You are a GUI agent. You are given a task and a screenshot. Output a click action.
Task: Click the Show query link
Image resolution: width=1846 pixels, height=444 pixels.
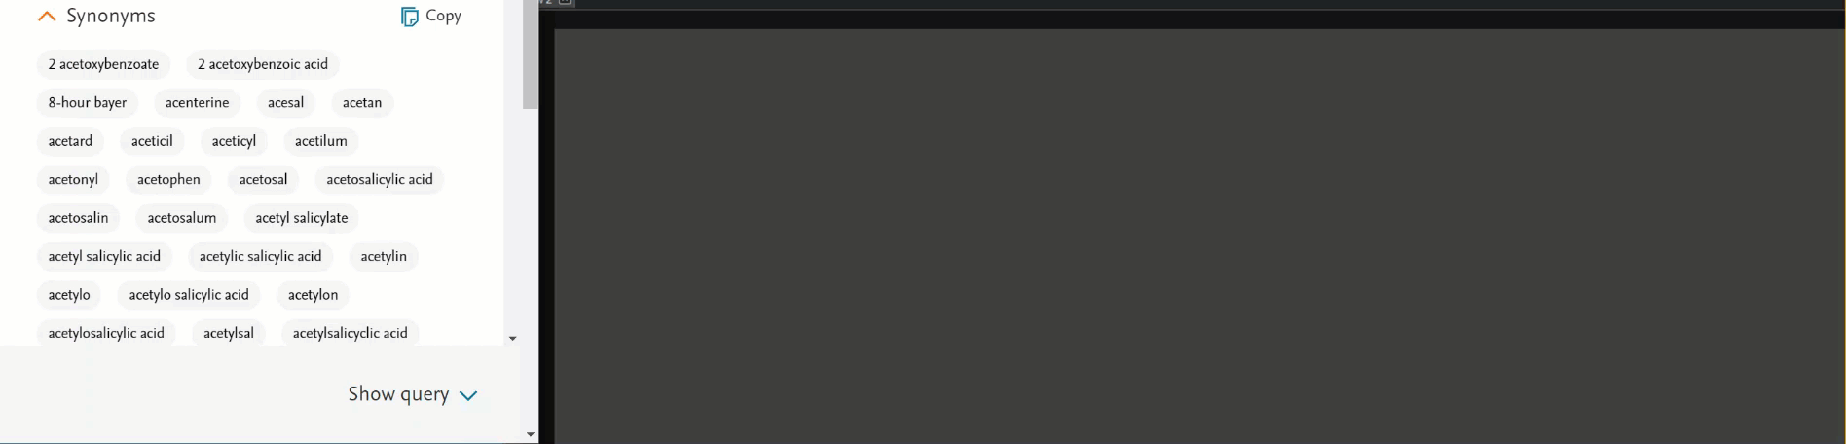click(398, 394)
